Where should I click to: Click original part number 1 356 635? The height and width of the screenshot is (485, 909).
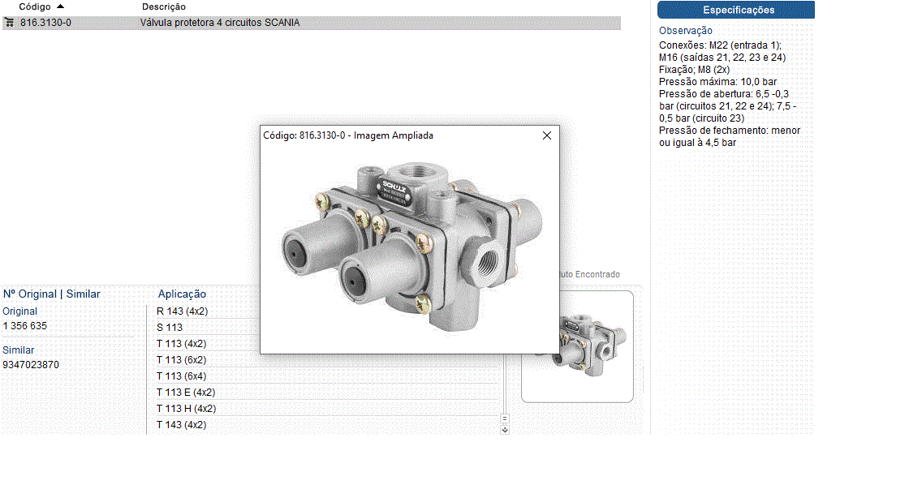tap(25, 326)
